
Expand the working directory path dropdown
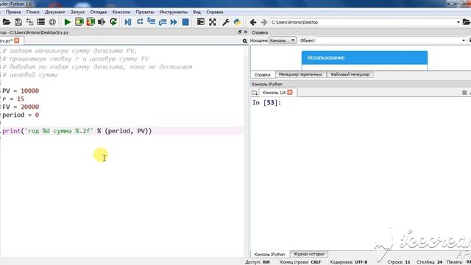(x=458, y=22)
